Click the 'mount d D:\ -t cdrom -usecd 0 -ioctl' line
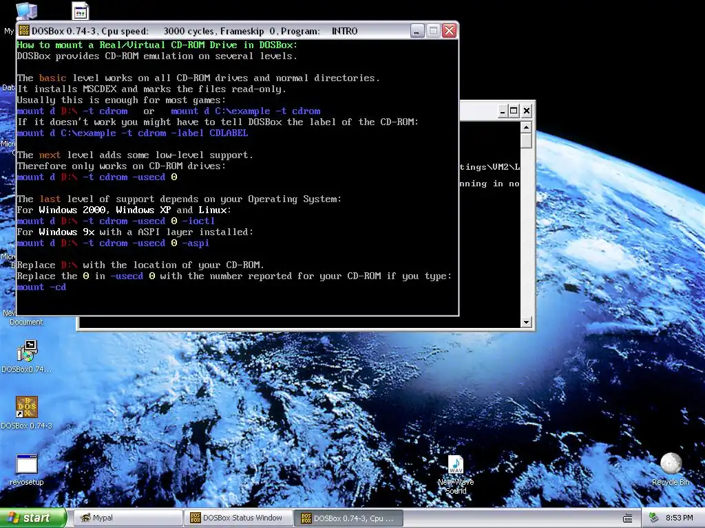705x528 pixels. coord(116,221)
